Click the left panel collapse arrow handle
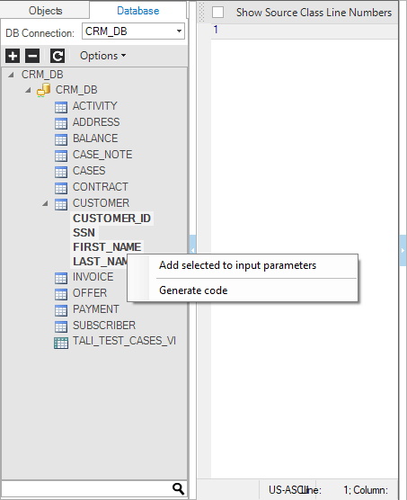The height and width of the screenshot is (500, 407). [192, 250]
